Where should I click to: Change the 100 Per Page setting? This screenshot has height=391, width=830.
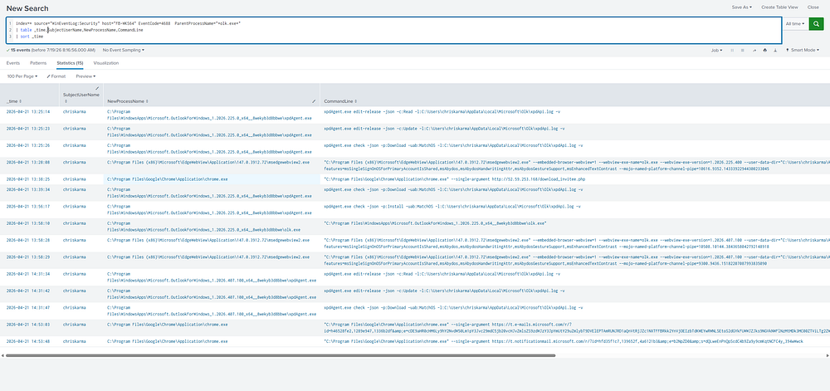(x=22, y=76)
